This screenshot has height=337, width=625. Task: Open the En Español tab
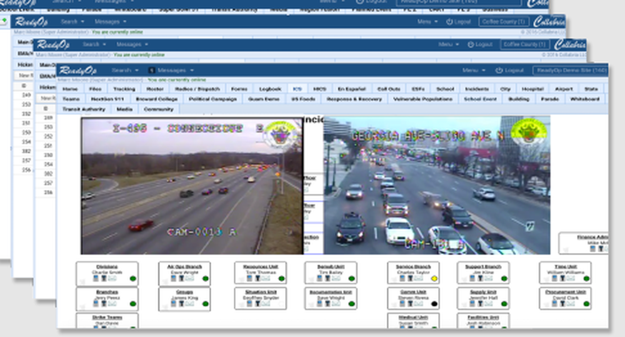point(351,89)
